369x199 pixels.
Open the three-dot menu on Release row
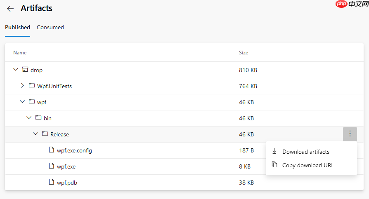coord(350,134)
